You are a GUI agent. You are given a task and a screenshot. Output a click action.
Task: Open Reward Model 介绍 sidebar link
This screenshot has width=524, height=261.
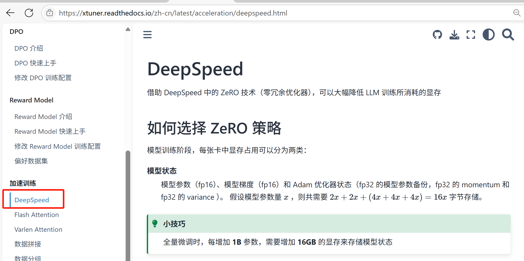[43, 117]
